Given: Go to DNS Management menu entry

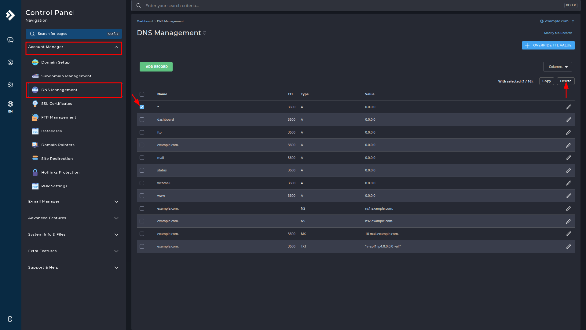Looking at the screenshot, I should 59,90.
